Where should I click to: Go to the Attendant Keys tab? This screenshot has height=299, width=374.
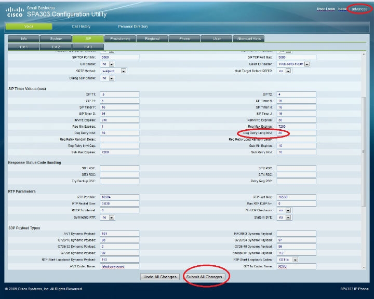(x=249, y=38)
